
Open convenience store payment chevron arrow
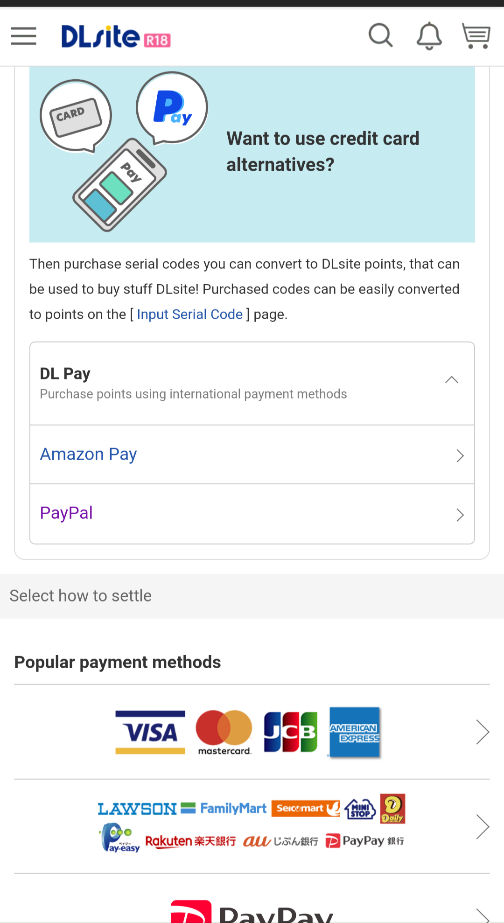482,826
